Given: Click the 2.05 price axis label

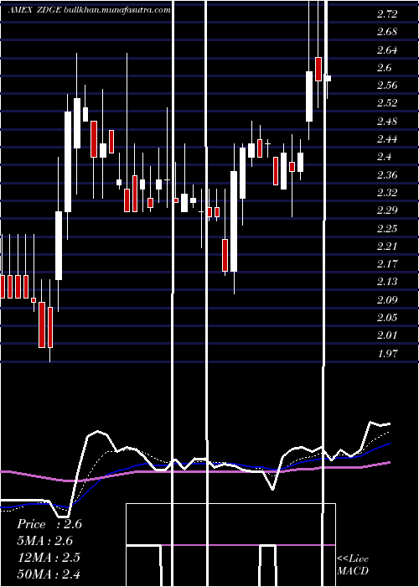Looking at the screenshot, I should click(x=387, y=318).
